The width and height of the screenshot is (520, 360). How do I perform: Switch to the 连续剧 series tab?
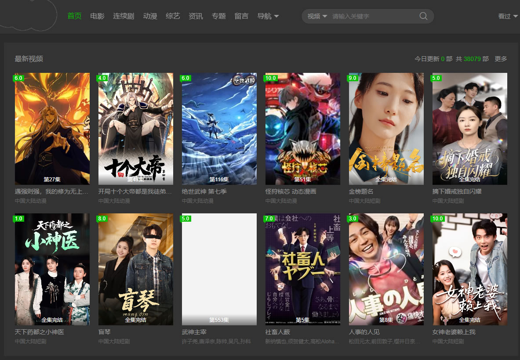point(124,16)
